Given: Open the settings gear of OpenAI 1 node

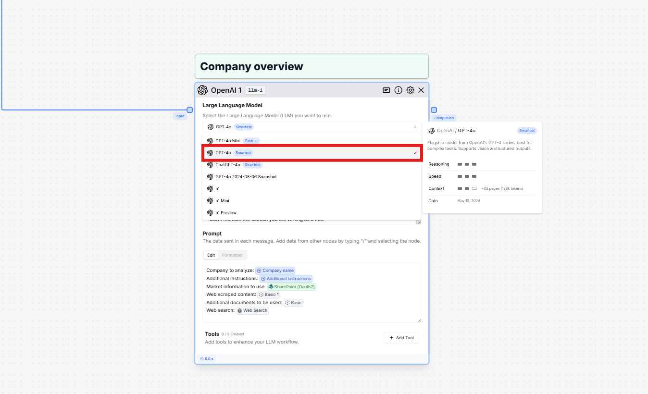Looking at the screenshot, I should tap(410, 90).
